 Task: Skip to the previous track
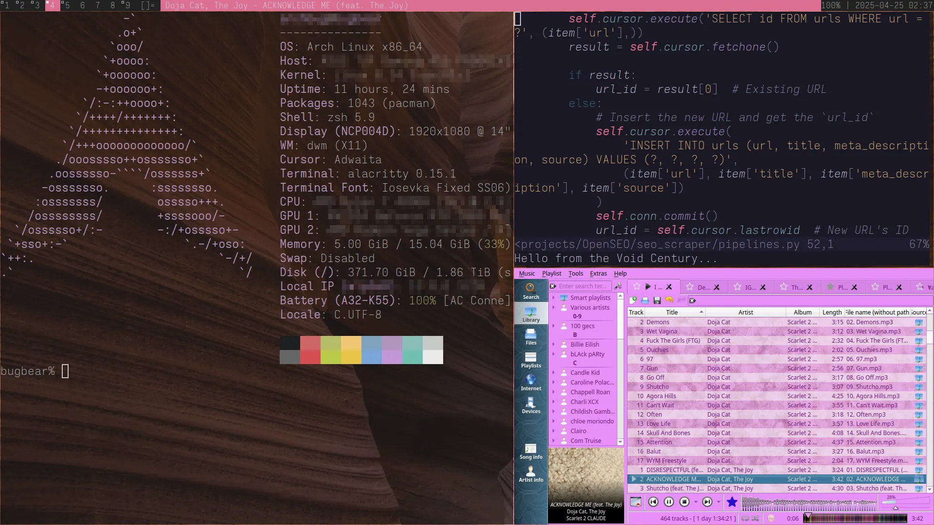point(653,502)
